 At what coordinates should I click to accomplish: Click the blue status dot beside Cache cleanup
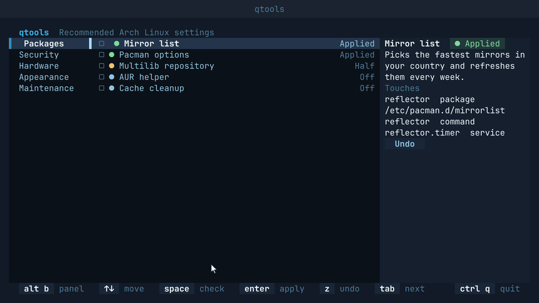coord(112,88)
